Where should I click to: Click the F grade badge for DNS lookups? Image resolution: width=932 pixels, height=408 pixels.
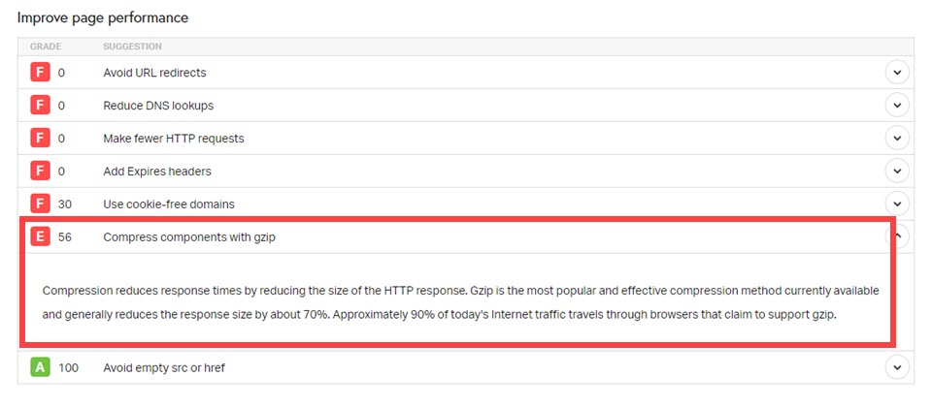pyautogui.click(x=40, y=106)
